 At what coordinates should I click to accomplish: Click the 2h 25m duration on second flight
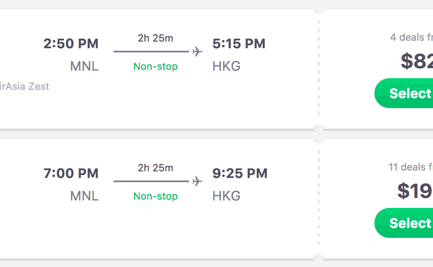(x=155, y=168)
